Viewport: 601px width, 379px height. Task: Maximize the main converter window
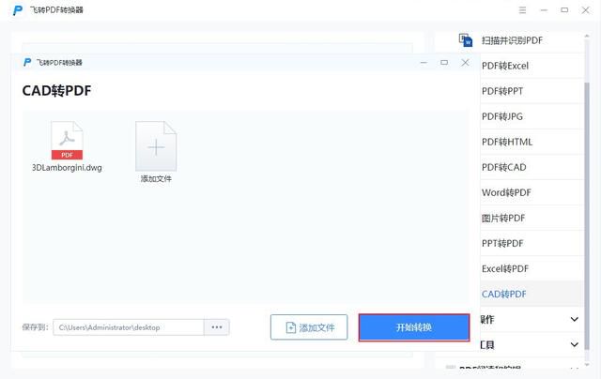coord(564,10)
